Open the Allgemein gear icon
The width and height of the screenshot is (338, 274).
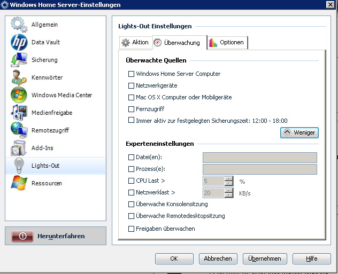point(19,25)
